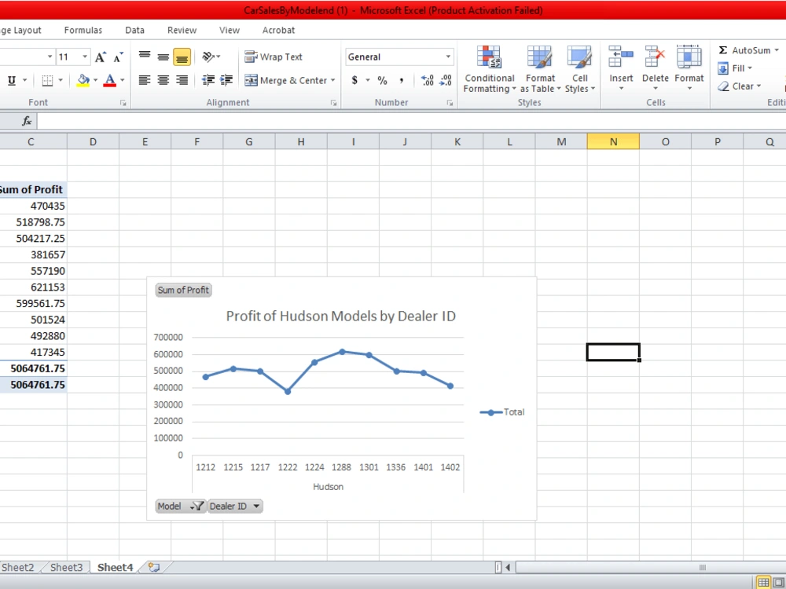
Task: Clear cell contents using Clear command
Action: 739,86
